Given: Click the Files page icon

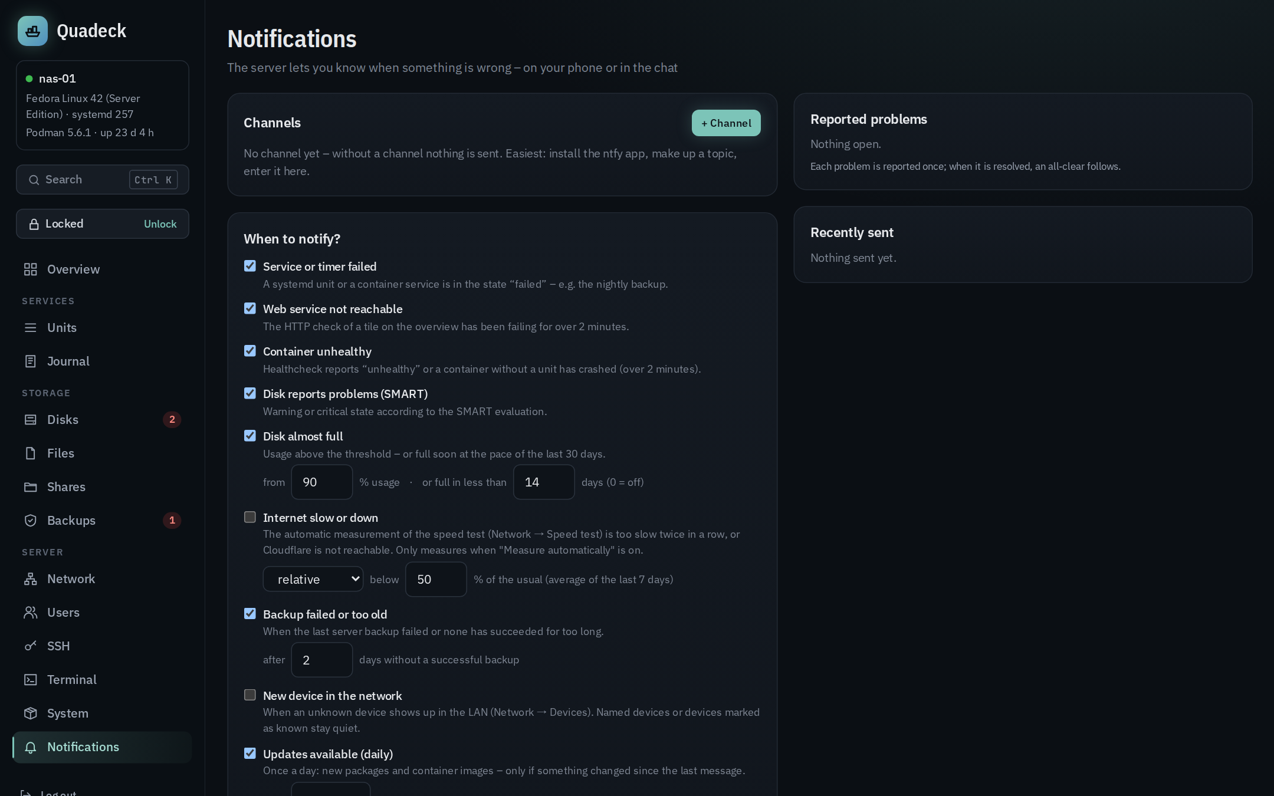Looking at the screenshot, I should pos(31,453).
